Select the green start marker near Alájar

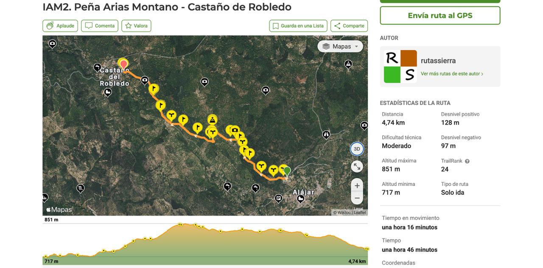click(287, 171)
